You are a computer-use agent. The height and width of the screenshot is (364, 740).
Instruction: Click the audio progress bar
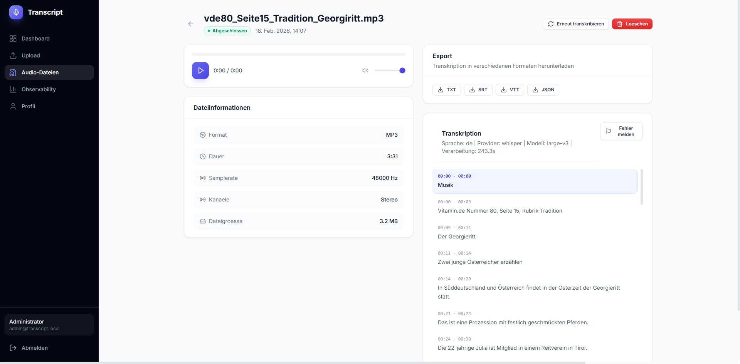pyautogui.click(x=298, y=54)
